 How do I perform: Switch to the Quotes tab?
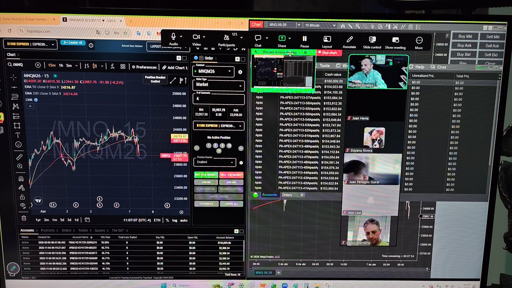100,230
